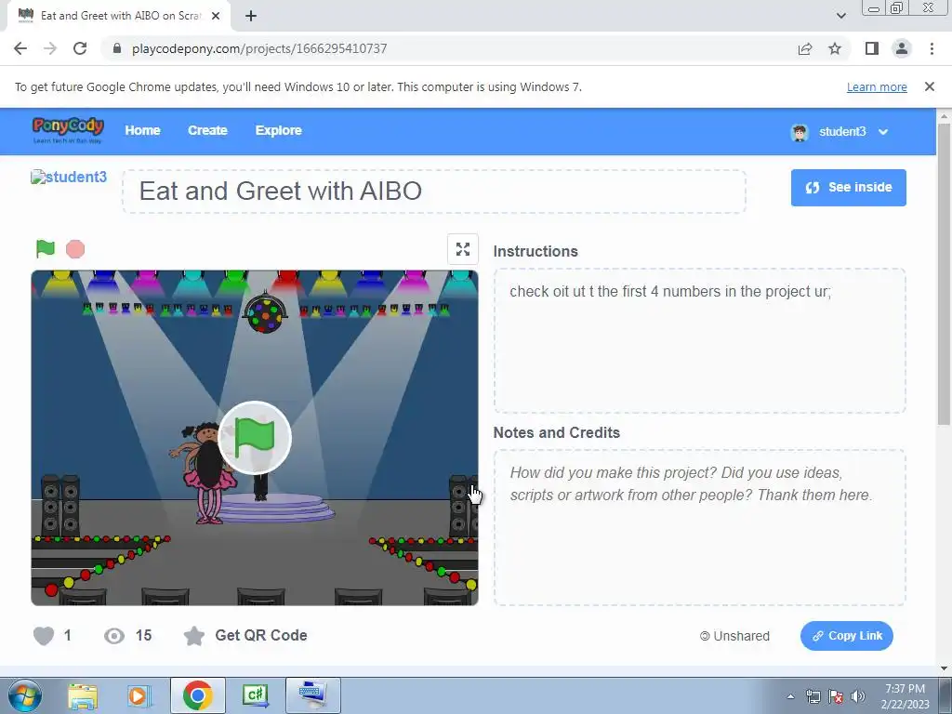This screenshot has height=714, width=952.
Task: Click the Chrome taskbar icon
Action: pyautogui.click(x=198, y=695)
